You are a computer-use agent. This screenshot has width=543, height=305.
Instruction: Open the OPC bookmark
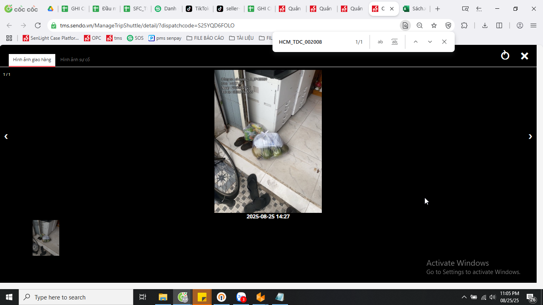tap(93, 38)
